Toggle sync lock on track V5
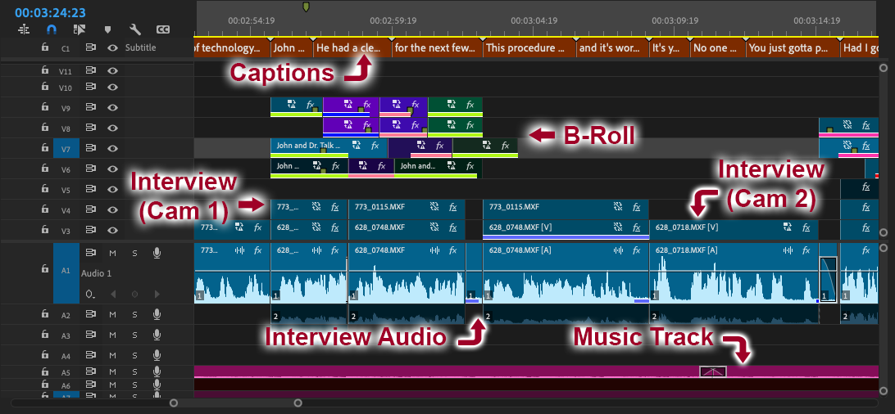The width and height of the screenshot is (895, 414). (x=90, y=190)
